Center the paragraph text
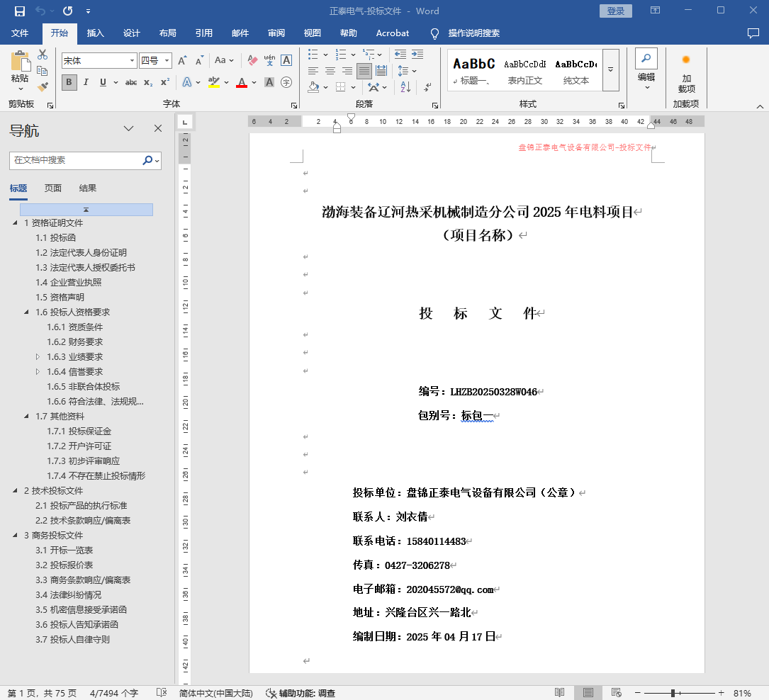Screen dimensions: 769x700 pyautogui.click(x=330, y=71)
